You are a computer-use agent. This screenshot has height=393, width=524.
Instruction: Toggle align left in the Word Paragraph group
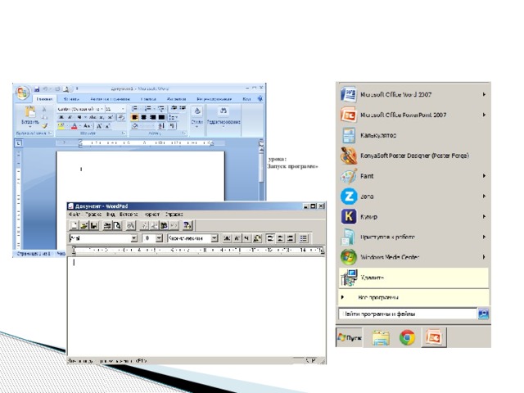click(134, 117)
